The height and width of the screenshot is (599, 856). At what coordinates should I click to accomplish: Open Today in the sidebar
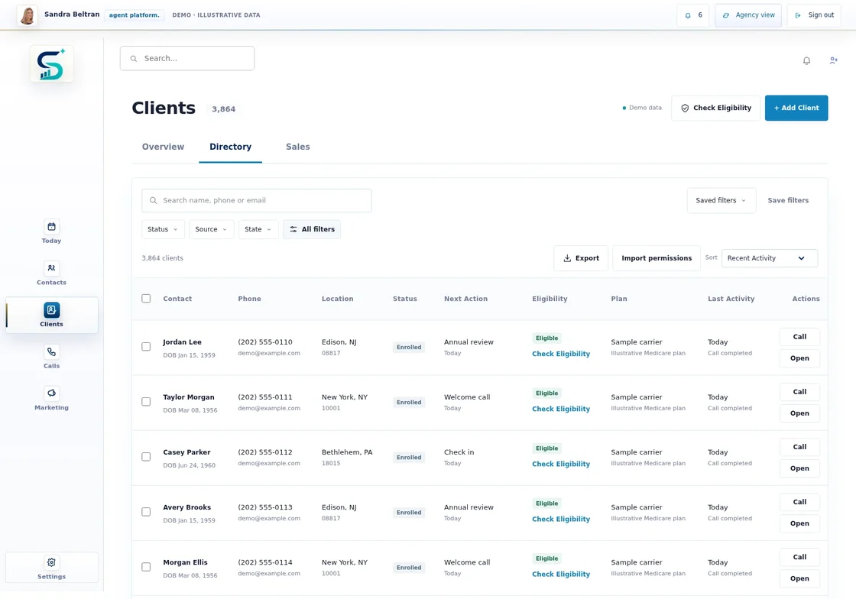[51, 232]
